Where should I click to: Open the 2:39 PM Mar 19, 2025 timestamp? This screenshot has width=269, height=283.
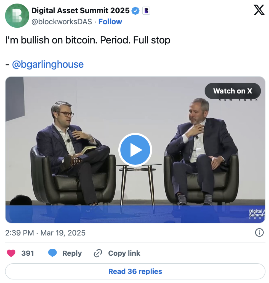point(45,233)
